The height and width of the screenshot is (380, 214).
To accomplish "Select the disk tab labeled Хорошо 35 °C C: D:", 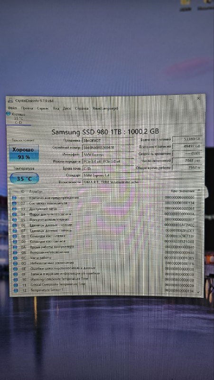I will (19, 118).
